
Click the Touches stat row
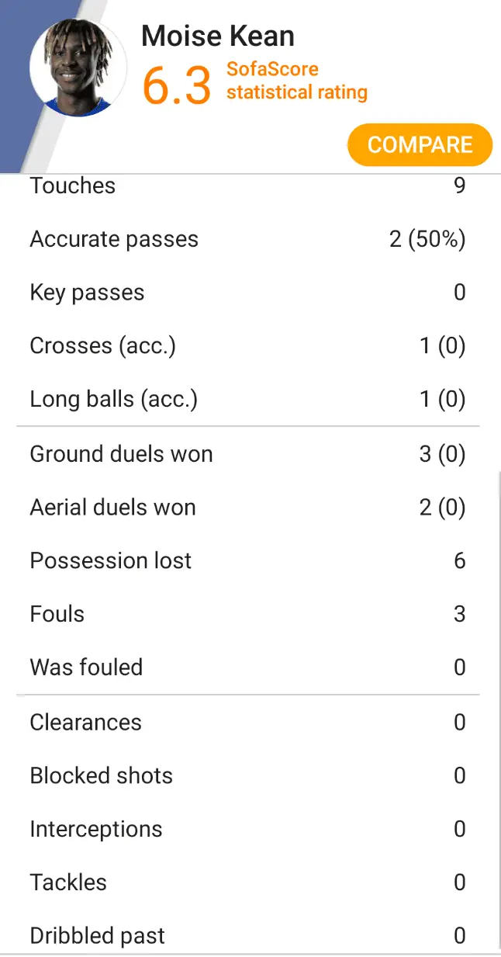248,186
